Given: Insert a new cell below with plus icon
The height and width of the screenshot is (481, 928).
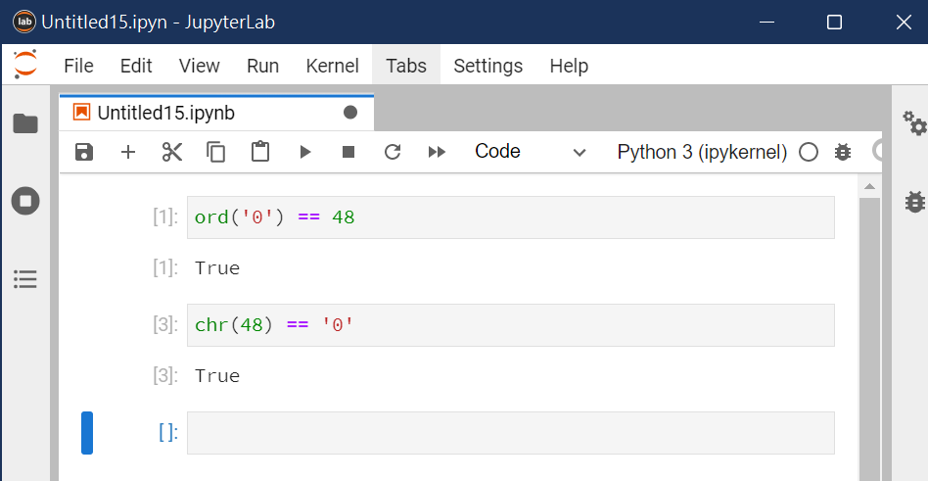Looking at the screenshot, I should point(128,152).
